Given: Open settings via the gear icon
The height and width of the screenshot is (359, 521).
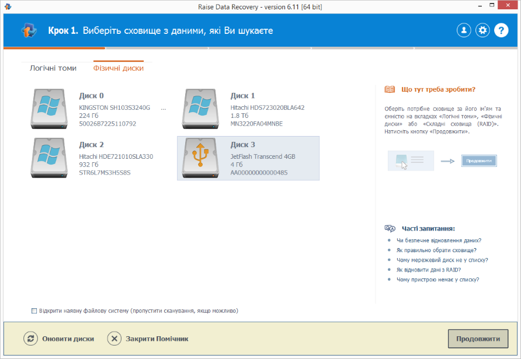Looking at the screenshot, I should pyautogui.click(x=482, y=30).
